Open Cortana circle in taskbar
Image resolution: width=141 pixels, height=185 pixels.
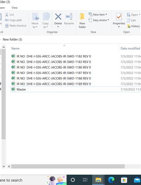[73, 180]
